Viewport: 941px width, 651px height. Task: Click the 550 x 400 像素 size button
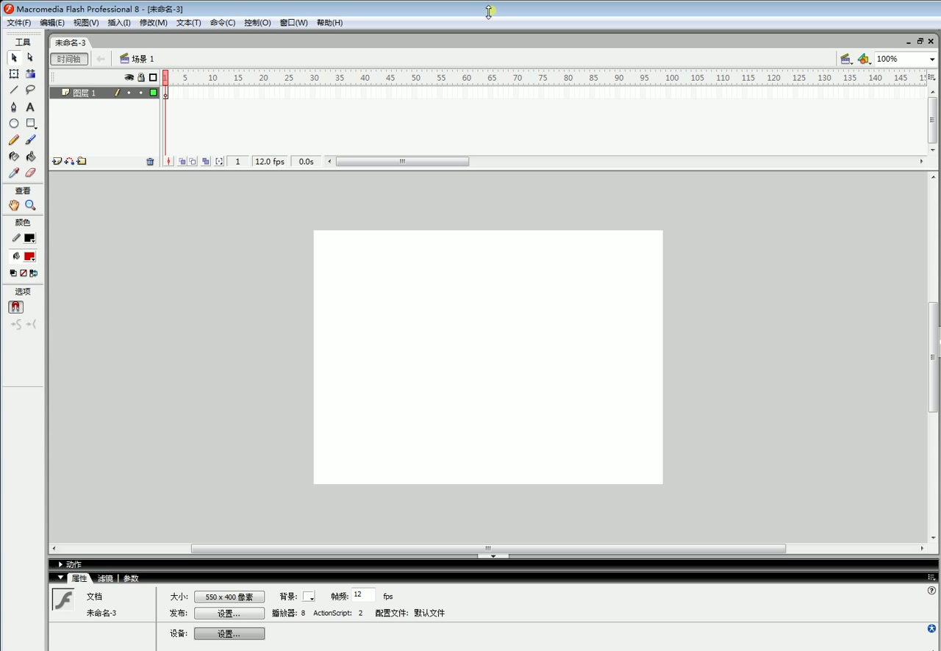229,597
